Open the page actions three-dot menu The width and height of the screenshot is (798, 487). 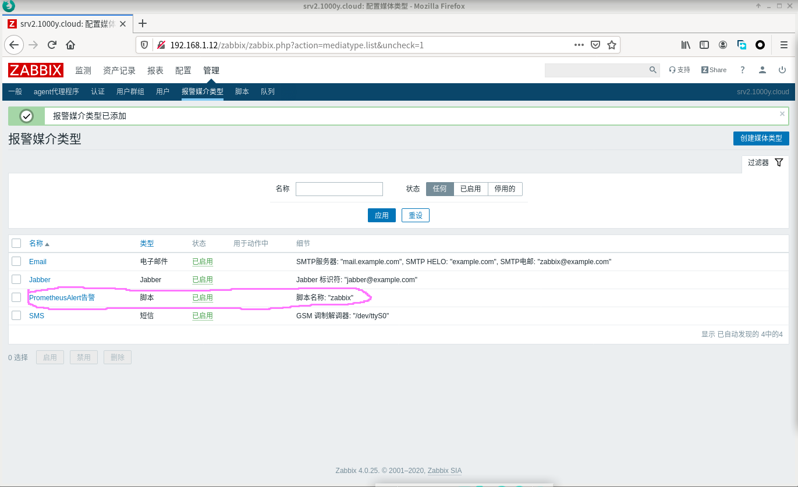pos(579,45)
